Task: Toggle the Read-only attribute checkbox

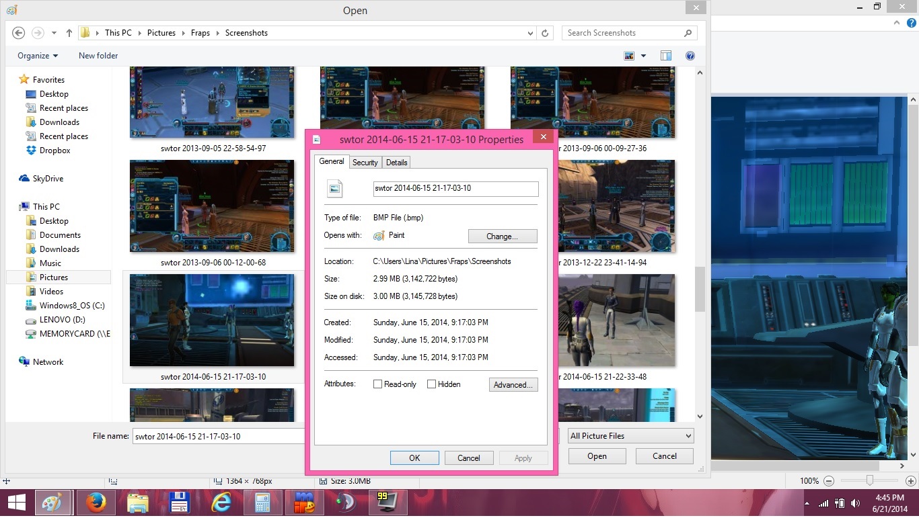Action: [x=378, y=384]
